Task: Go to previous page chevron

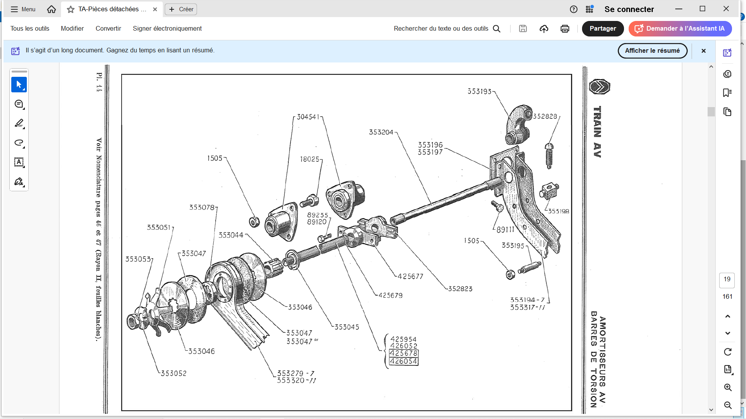Action: click(x=728, y=316)
